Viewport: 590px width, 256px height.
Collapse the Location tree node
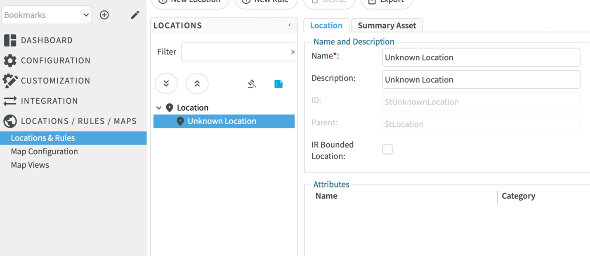159,108
